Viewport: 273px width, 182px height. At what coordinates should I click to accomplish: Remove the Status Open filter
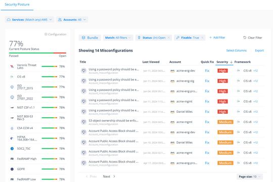[x=168, y=37]
